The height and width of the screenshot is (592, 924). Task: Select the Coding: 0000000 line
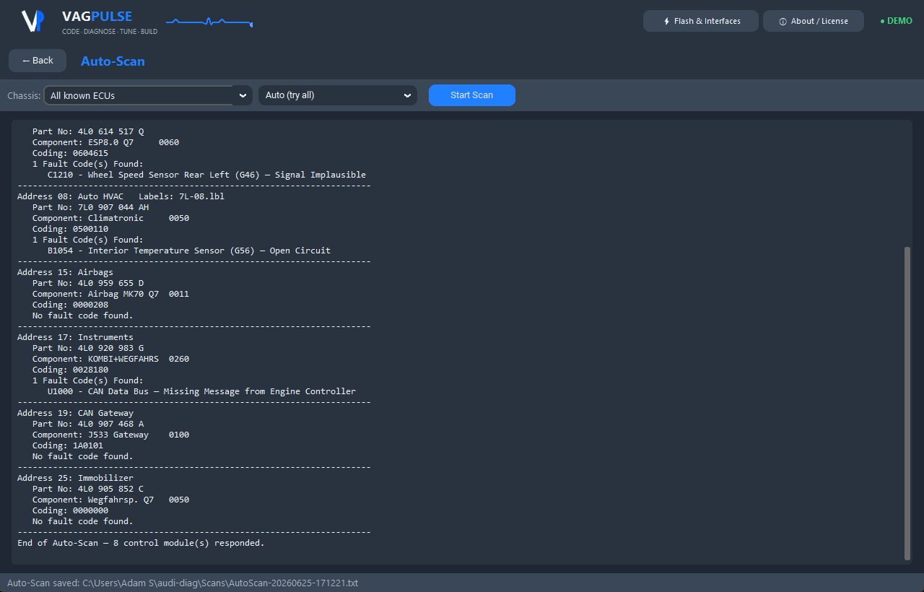tap(70, 510)
